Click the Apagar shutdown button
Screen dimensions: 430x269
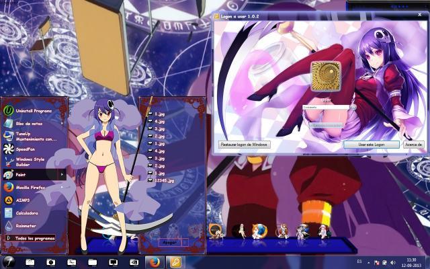point(170,243)
